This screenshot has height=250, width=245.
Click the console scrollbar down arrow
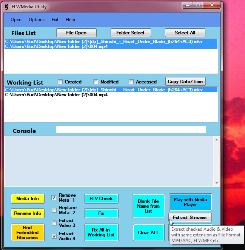[217, 183]
